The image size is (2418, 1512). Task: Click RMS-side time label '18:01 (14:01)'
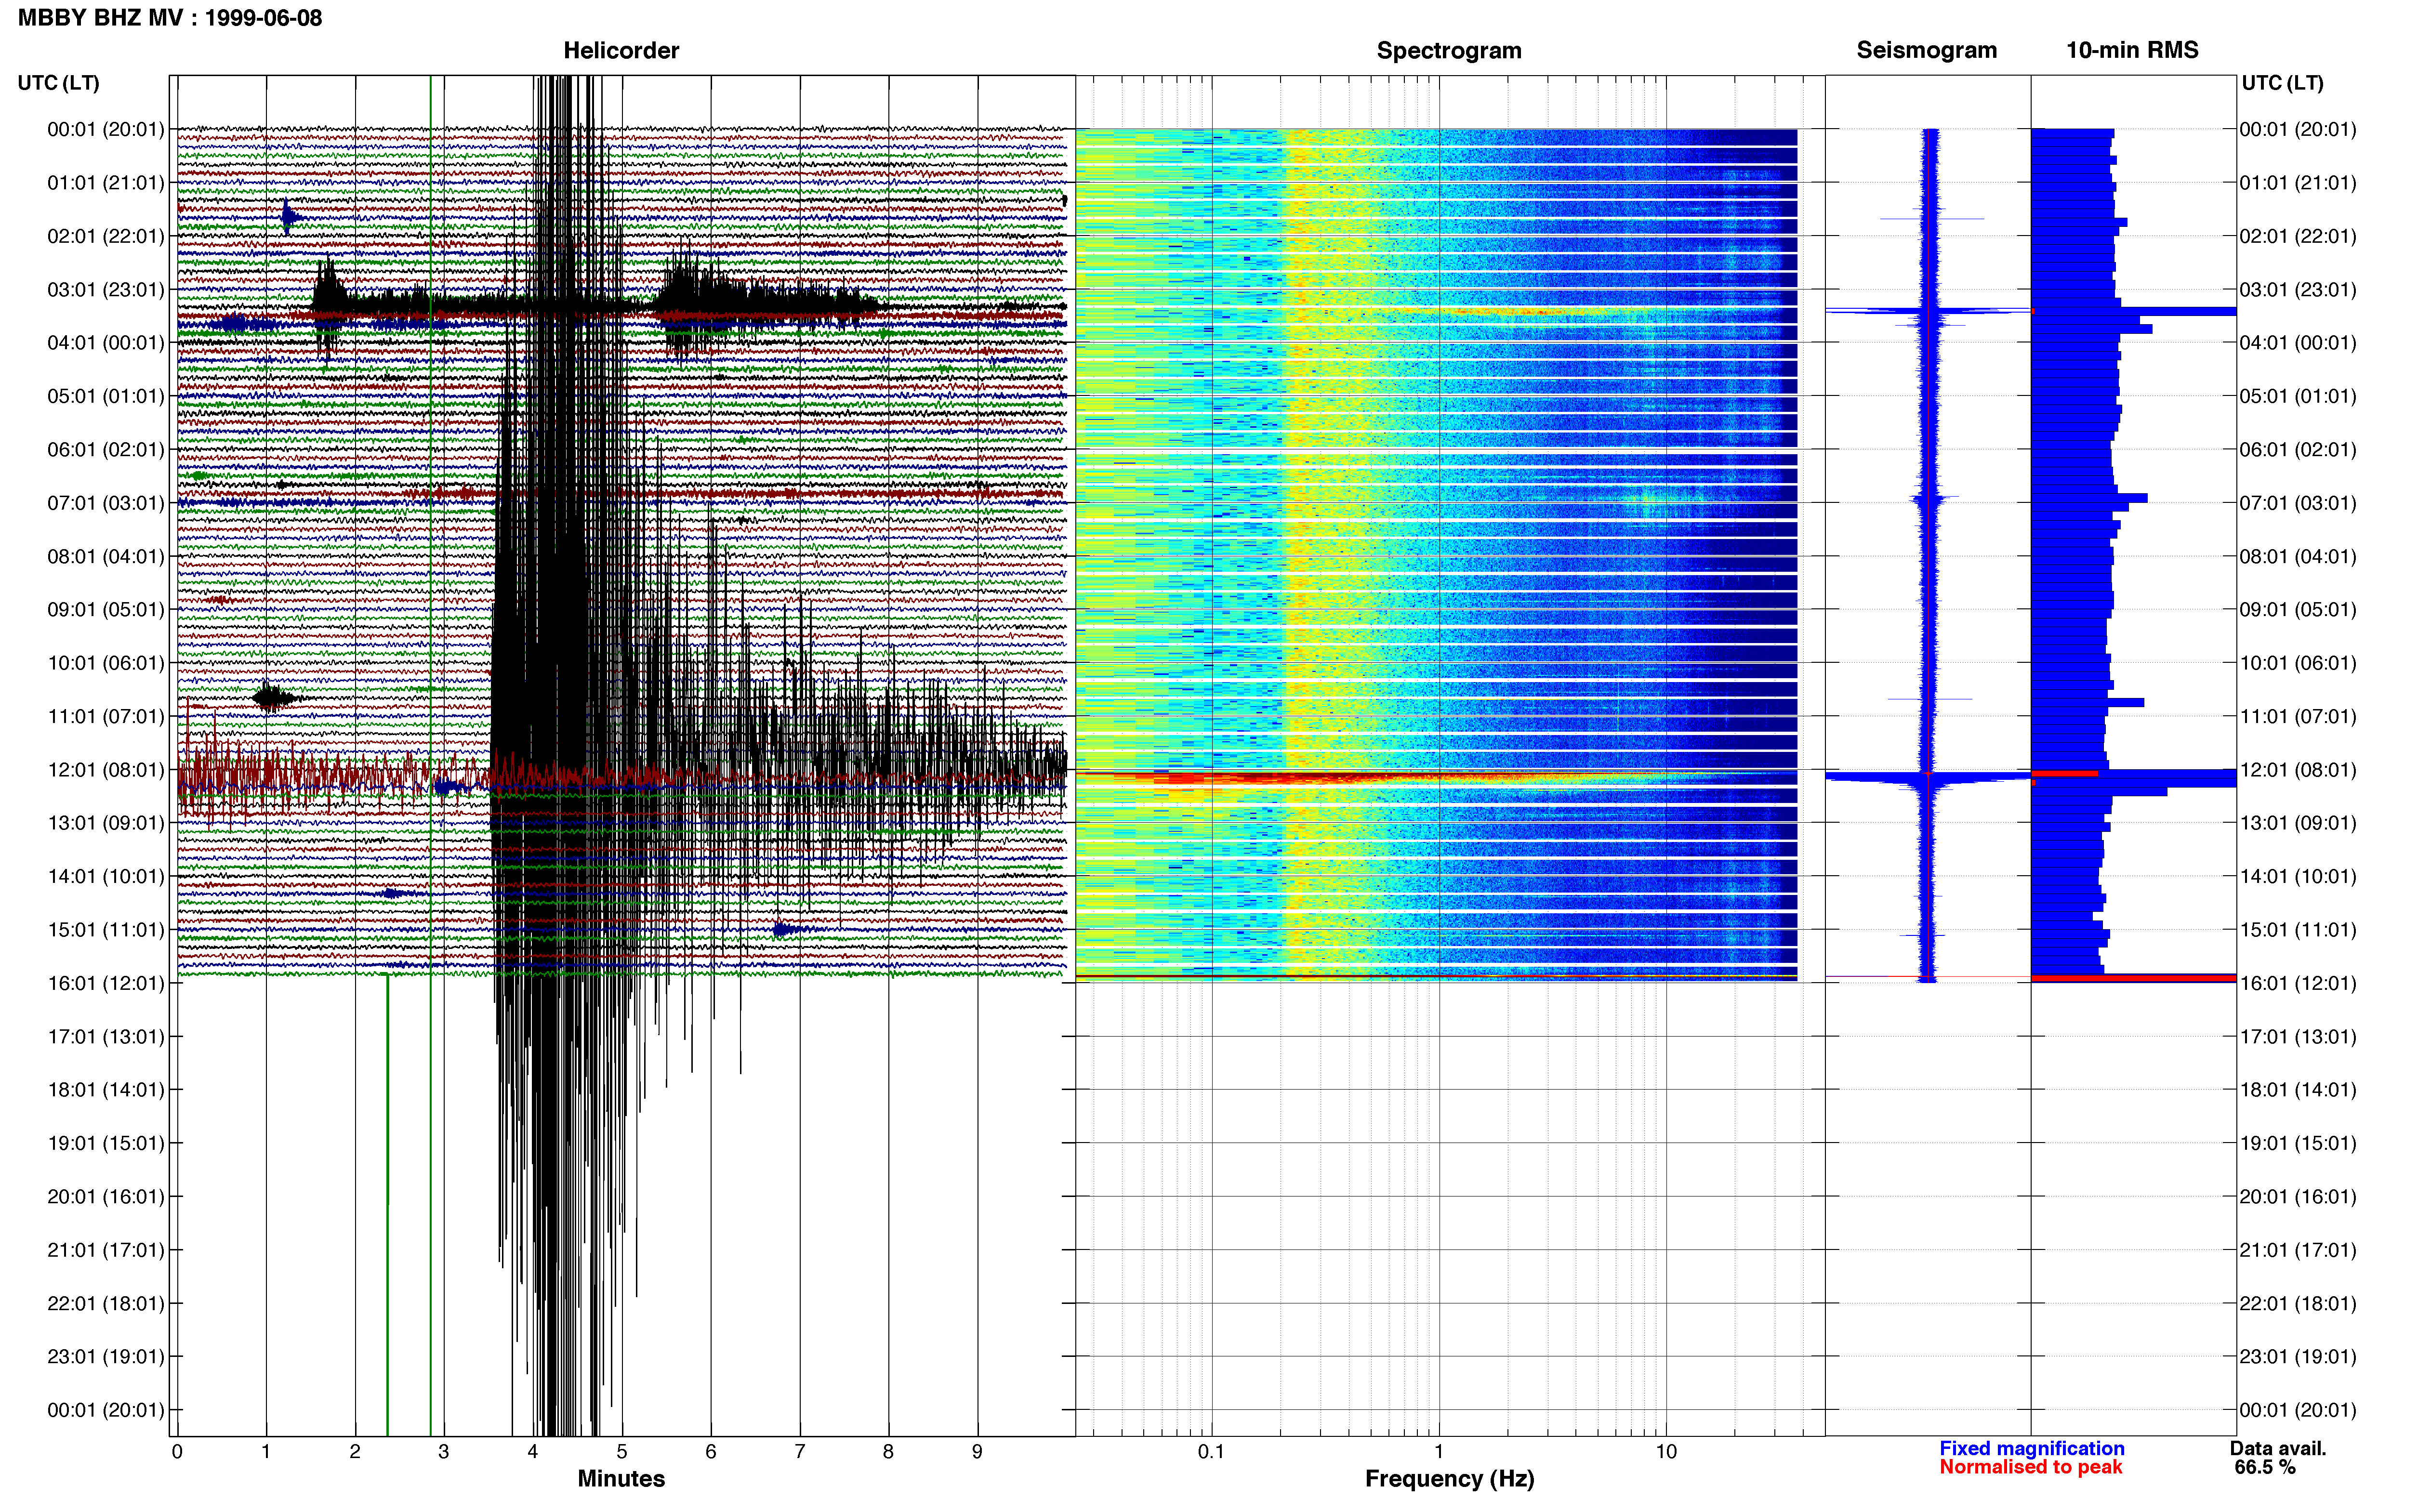[2298, 1090]
